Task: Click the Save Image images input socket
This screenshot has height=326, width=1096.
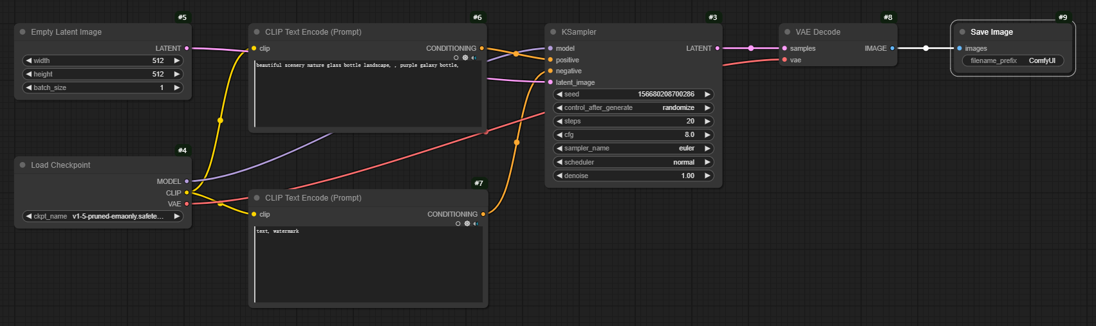Action: [x=960, y=48]
